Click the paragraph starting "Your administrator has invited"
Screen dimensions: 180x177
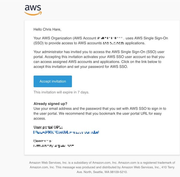(99, 59)
